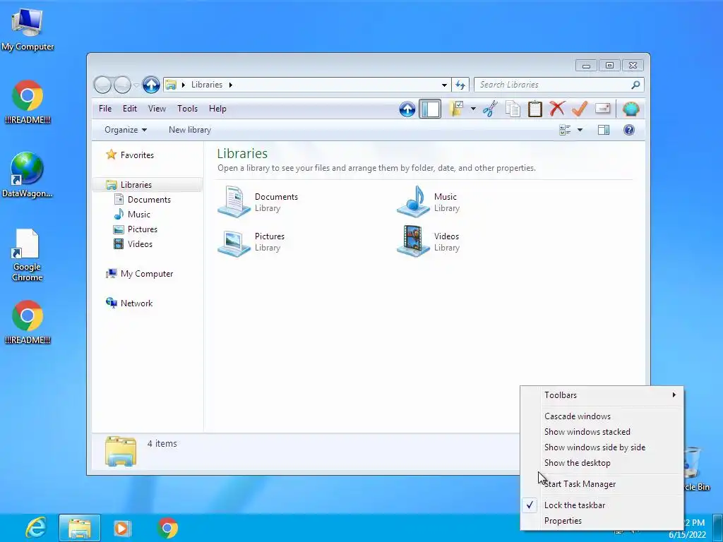Screen dimensions: 723x542
Task: Open the Organize dropdown menu
Action: click(126, 130)
